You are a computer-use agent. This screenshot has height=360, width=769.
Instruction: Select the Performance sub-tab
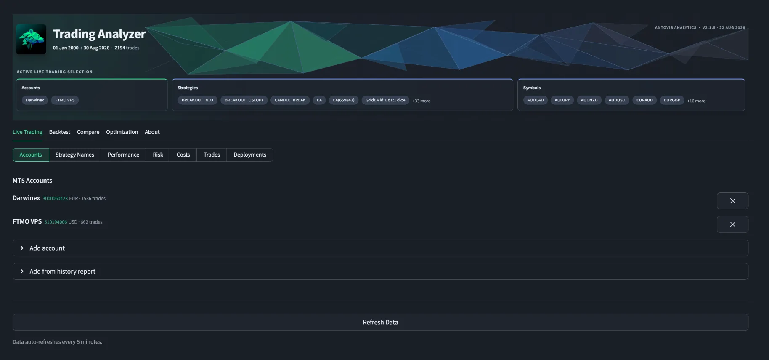pyautogui.click(x=123, y=155)
